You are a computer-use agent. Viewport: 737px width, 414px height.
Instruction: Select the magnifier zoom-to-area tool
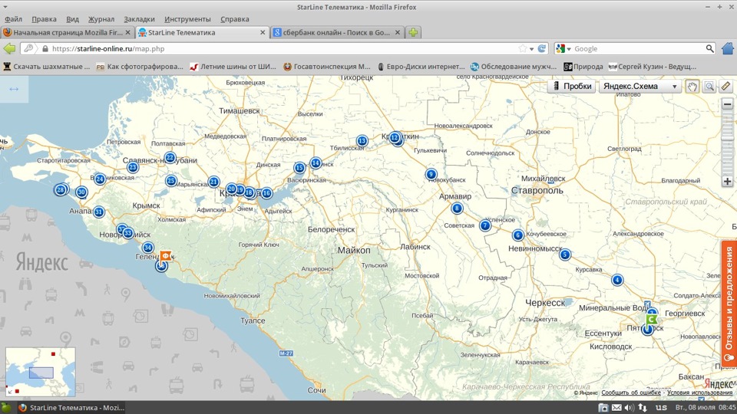coord(709,87)
